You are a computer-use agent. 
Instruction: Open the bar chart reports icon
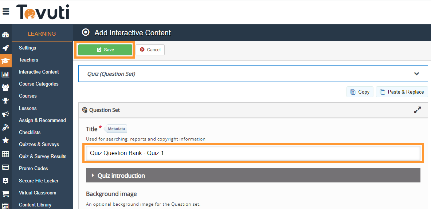(5, 74)
